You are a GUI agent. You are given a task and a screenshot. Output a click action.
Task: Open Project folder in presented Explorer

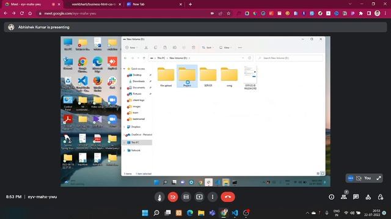[187, 76]
